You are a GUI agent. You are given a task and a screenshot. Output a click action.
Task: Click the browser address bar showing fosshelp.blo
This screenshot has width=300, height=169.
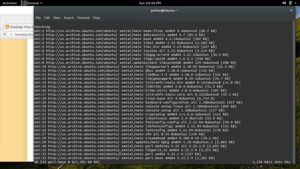pyautogui.click(x=24, y=34)
